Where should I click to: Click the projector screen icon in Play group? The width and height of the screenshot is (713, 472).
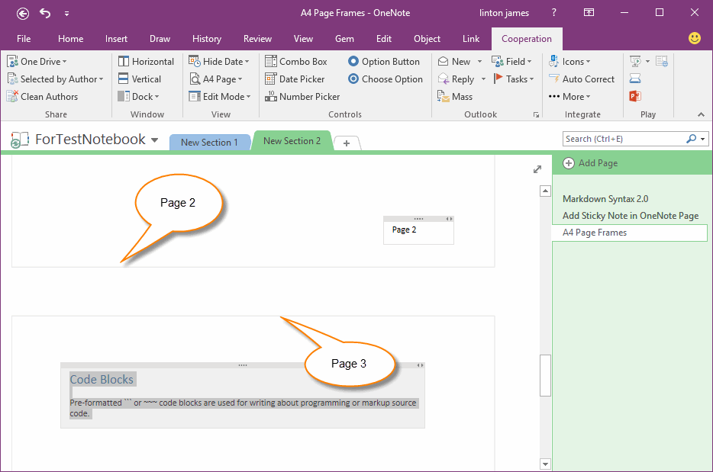(x=635, y=79)
